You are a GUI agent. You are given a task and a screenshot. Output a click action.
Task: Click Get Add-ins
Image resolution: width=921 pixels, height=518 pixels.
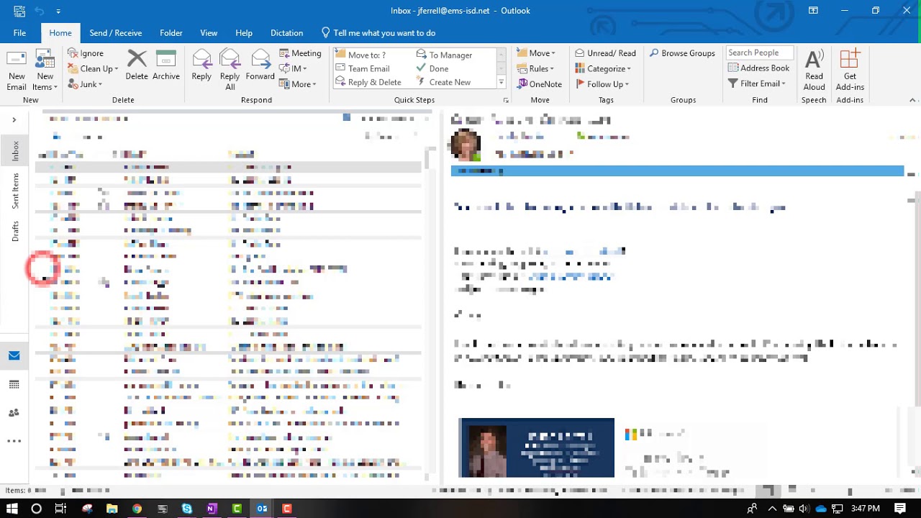[x=850, y=70]
